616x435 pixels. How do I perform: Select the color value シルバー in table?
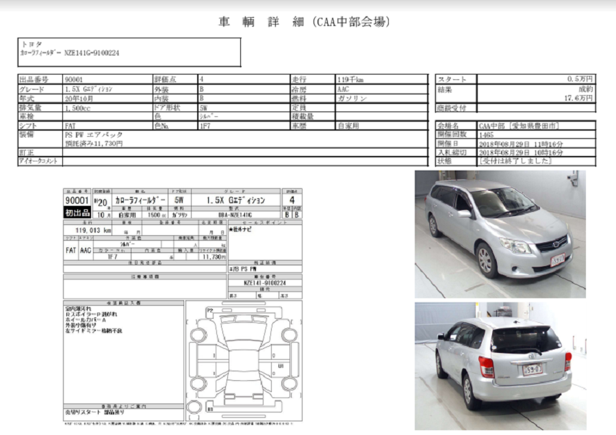point(209,116)
